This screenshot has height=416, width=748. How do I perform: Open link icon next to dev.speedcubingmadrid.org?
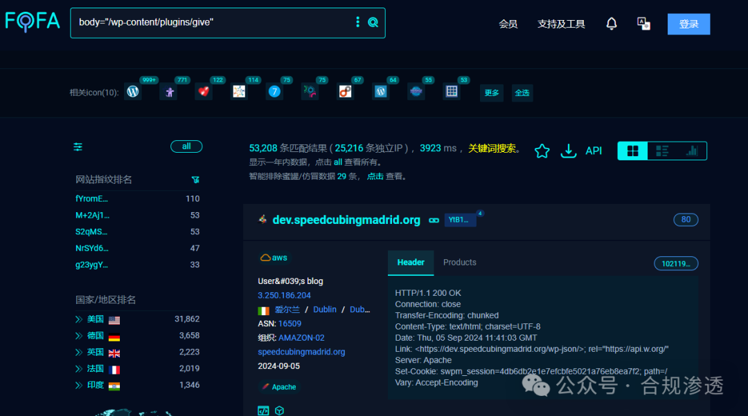[x=434, y=220]
